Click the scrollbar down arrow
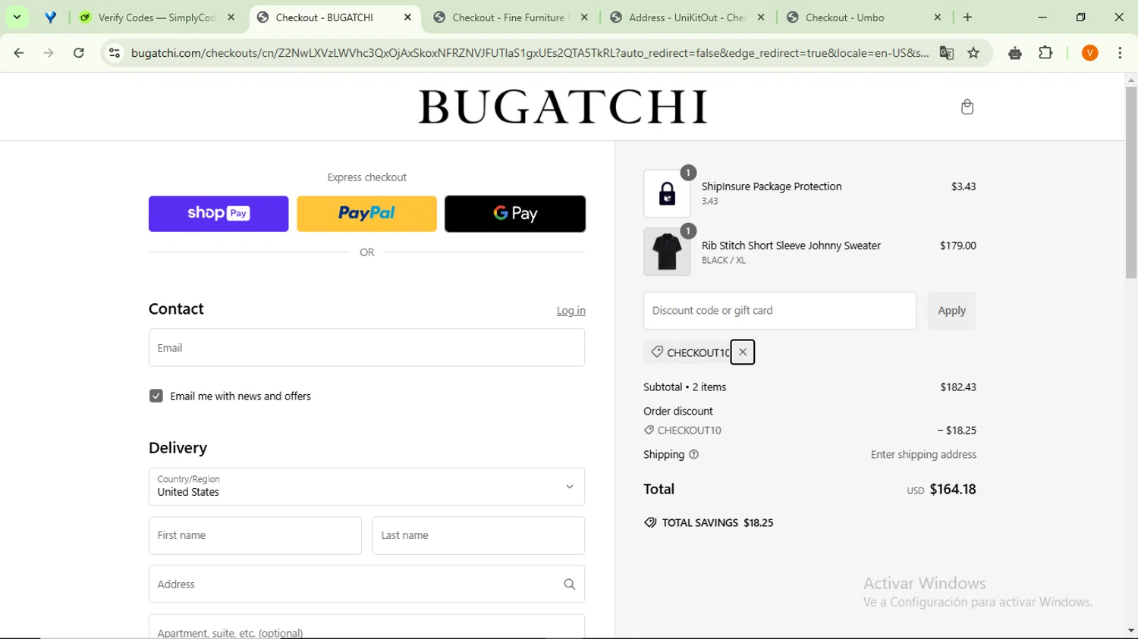 [1131, 631]
